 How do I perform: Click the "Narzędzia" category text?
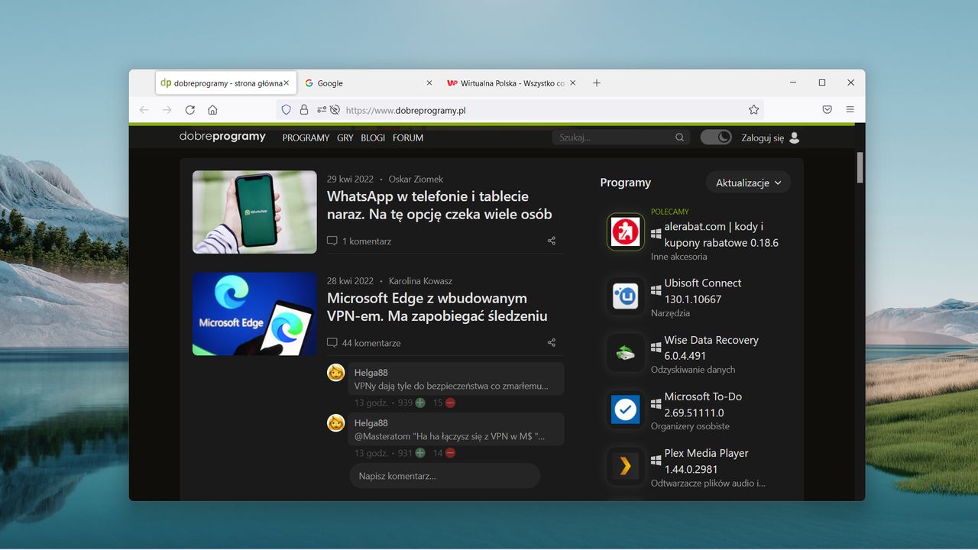pos(671,313)
